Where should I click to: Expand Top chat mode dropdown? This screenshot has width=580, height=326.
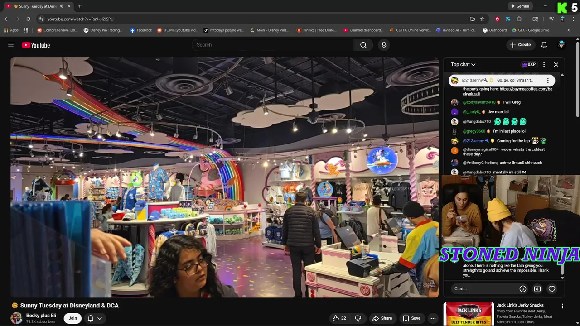point(463,64)
